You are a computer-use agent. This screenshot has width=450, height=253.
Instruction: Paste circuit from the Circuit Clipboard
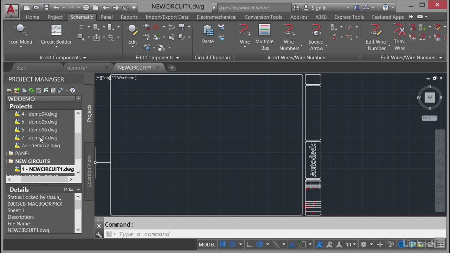(208, 34)
